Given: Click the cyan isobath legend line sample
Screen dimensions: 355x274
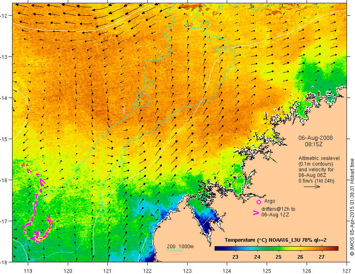Looking at the screenshot, I should (x=175, y=251).
